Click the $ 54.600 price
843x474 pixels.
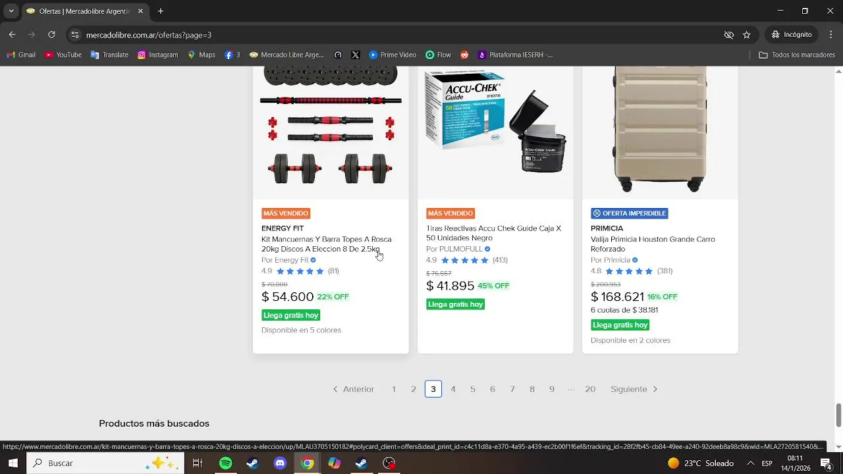[x=287, y=297]
